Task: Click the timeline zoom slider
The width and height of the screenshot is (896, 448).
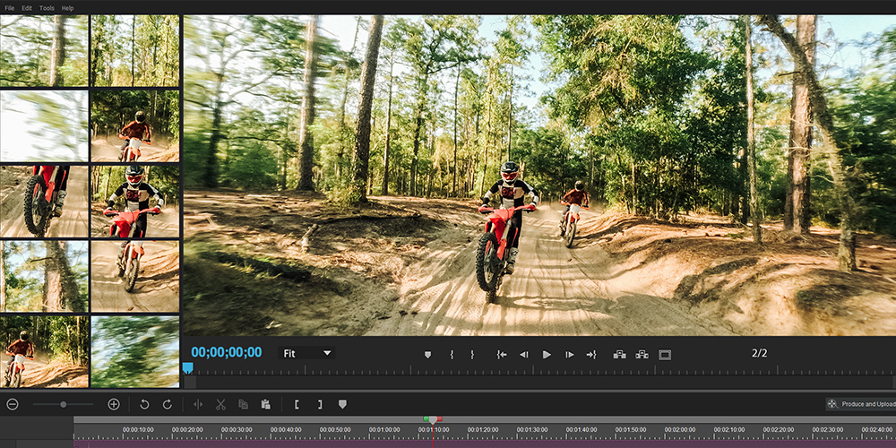Action: coord(64,405)
